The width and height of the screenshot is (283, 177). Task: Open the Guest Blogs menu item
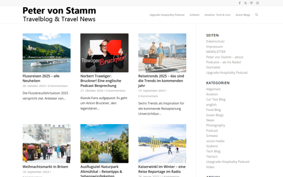click(x=243, y=15)
